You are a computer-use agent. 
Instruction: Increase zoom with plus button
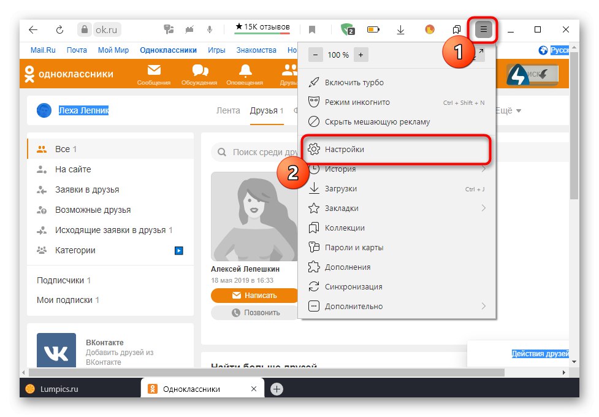pos(361,55)
